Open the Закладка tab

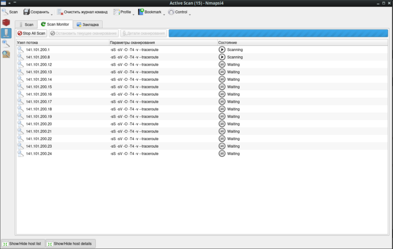coord(87,25)
